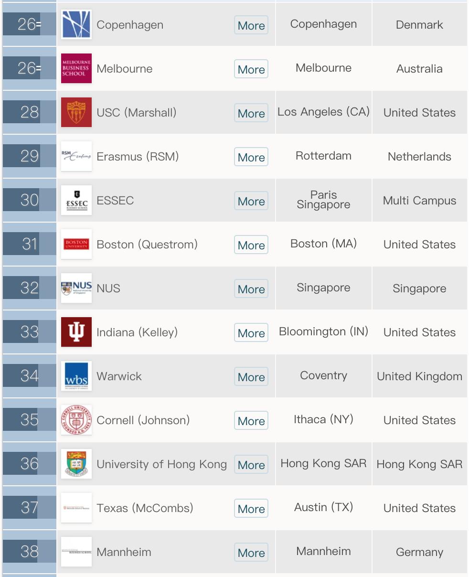Open the Warwick school name link
This screenshot has height=577, width=469.
pyautogui.click(x=119, y=376)
